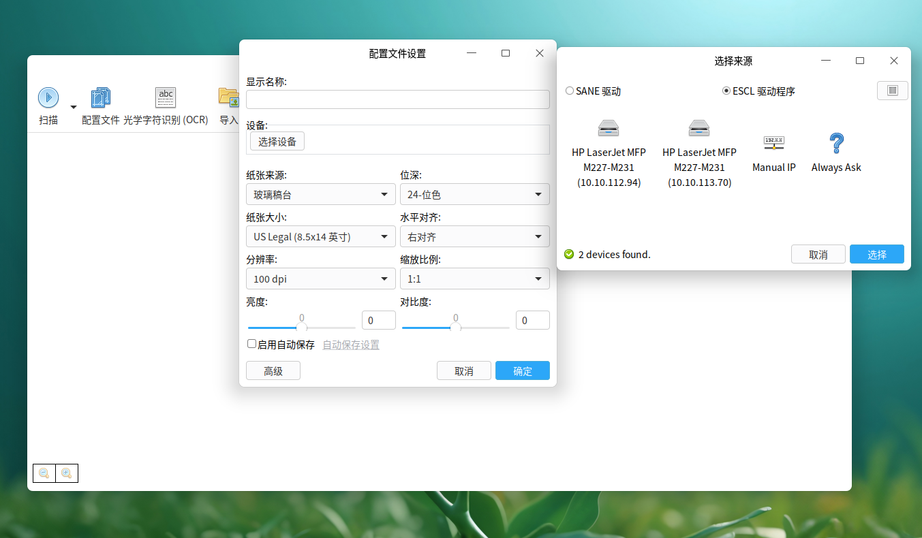922x538 pixels.
Task: Click the 显示名称 text input field
Action: coord(398,99)
